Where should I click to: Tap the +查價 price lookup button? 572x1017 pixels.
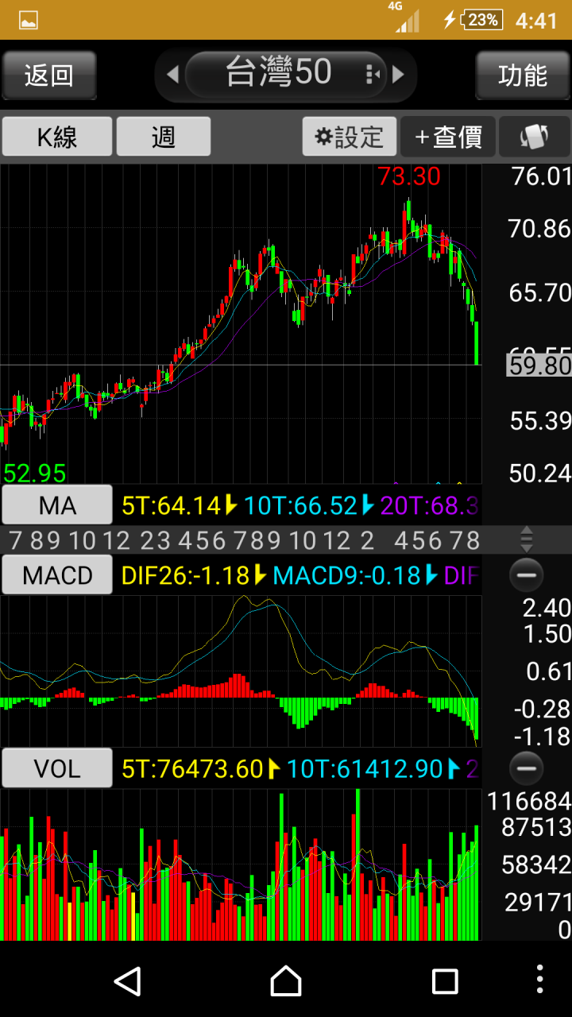pyautogui.click(x=448, y=137)
